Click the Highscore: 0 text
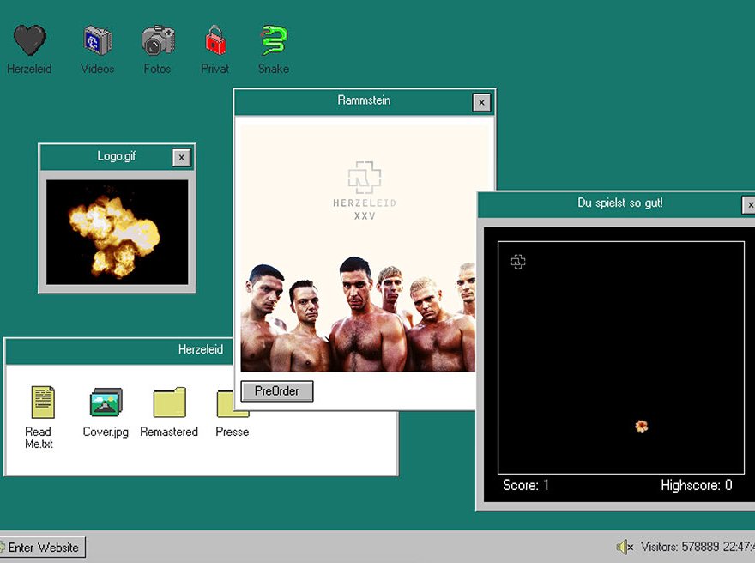The image size is (755, 563). 697,485
